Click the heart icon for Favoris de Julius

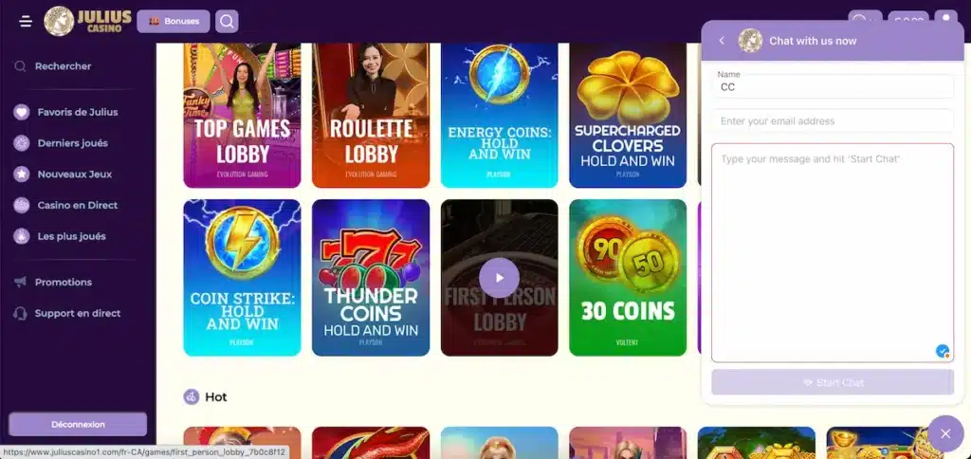click(x=22, y=112)
